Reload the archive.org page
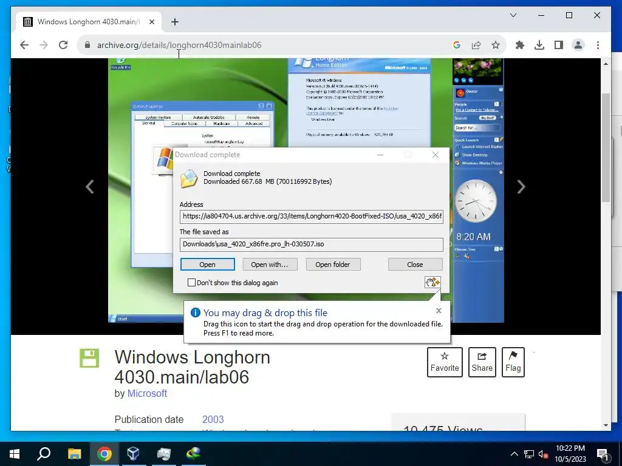 pyautogui.click(x=63, y=45)
